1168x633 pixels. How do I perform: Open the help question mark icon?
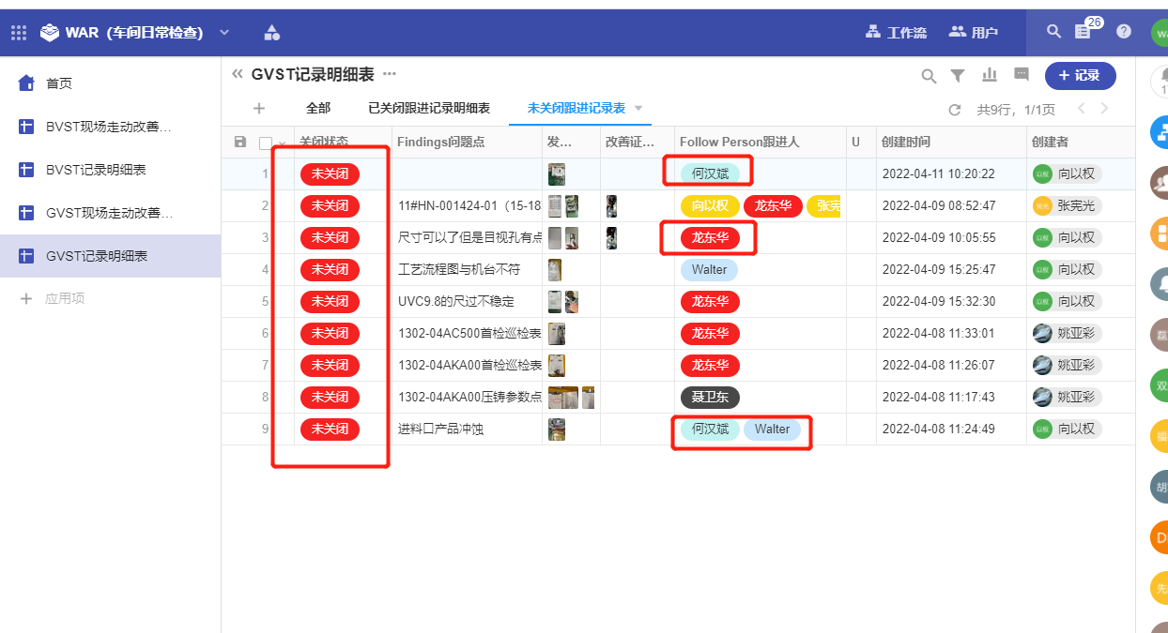(1124, 32)
